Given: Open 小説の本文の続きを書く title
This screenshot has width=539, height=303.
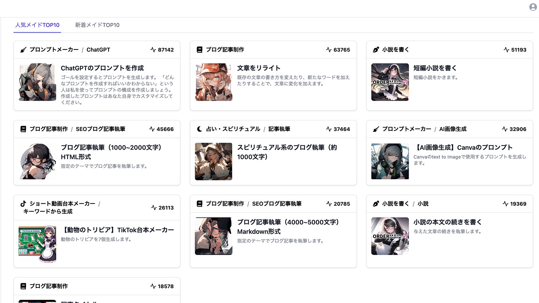Looking at the screenshot, I should pyautogui.click(x=448, y=222).
